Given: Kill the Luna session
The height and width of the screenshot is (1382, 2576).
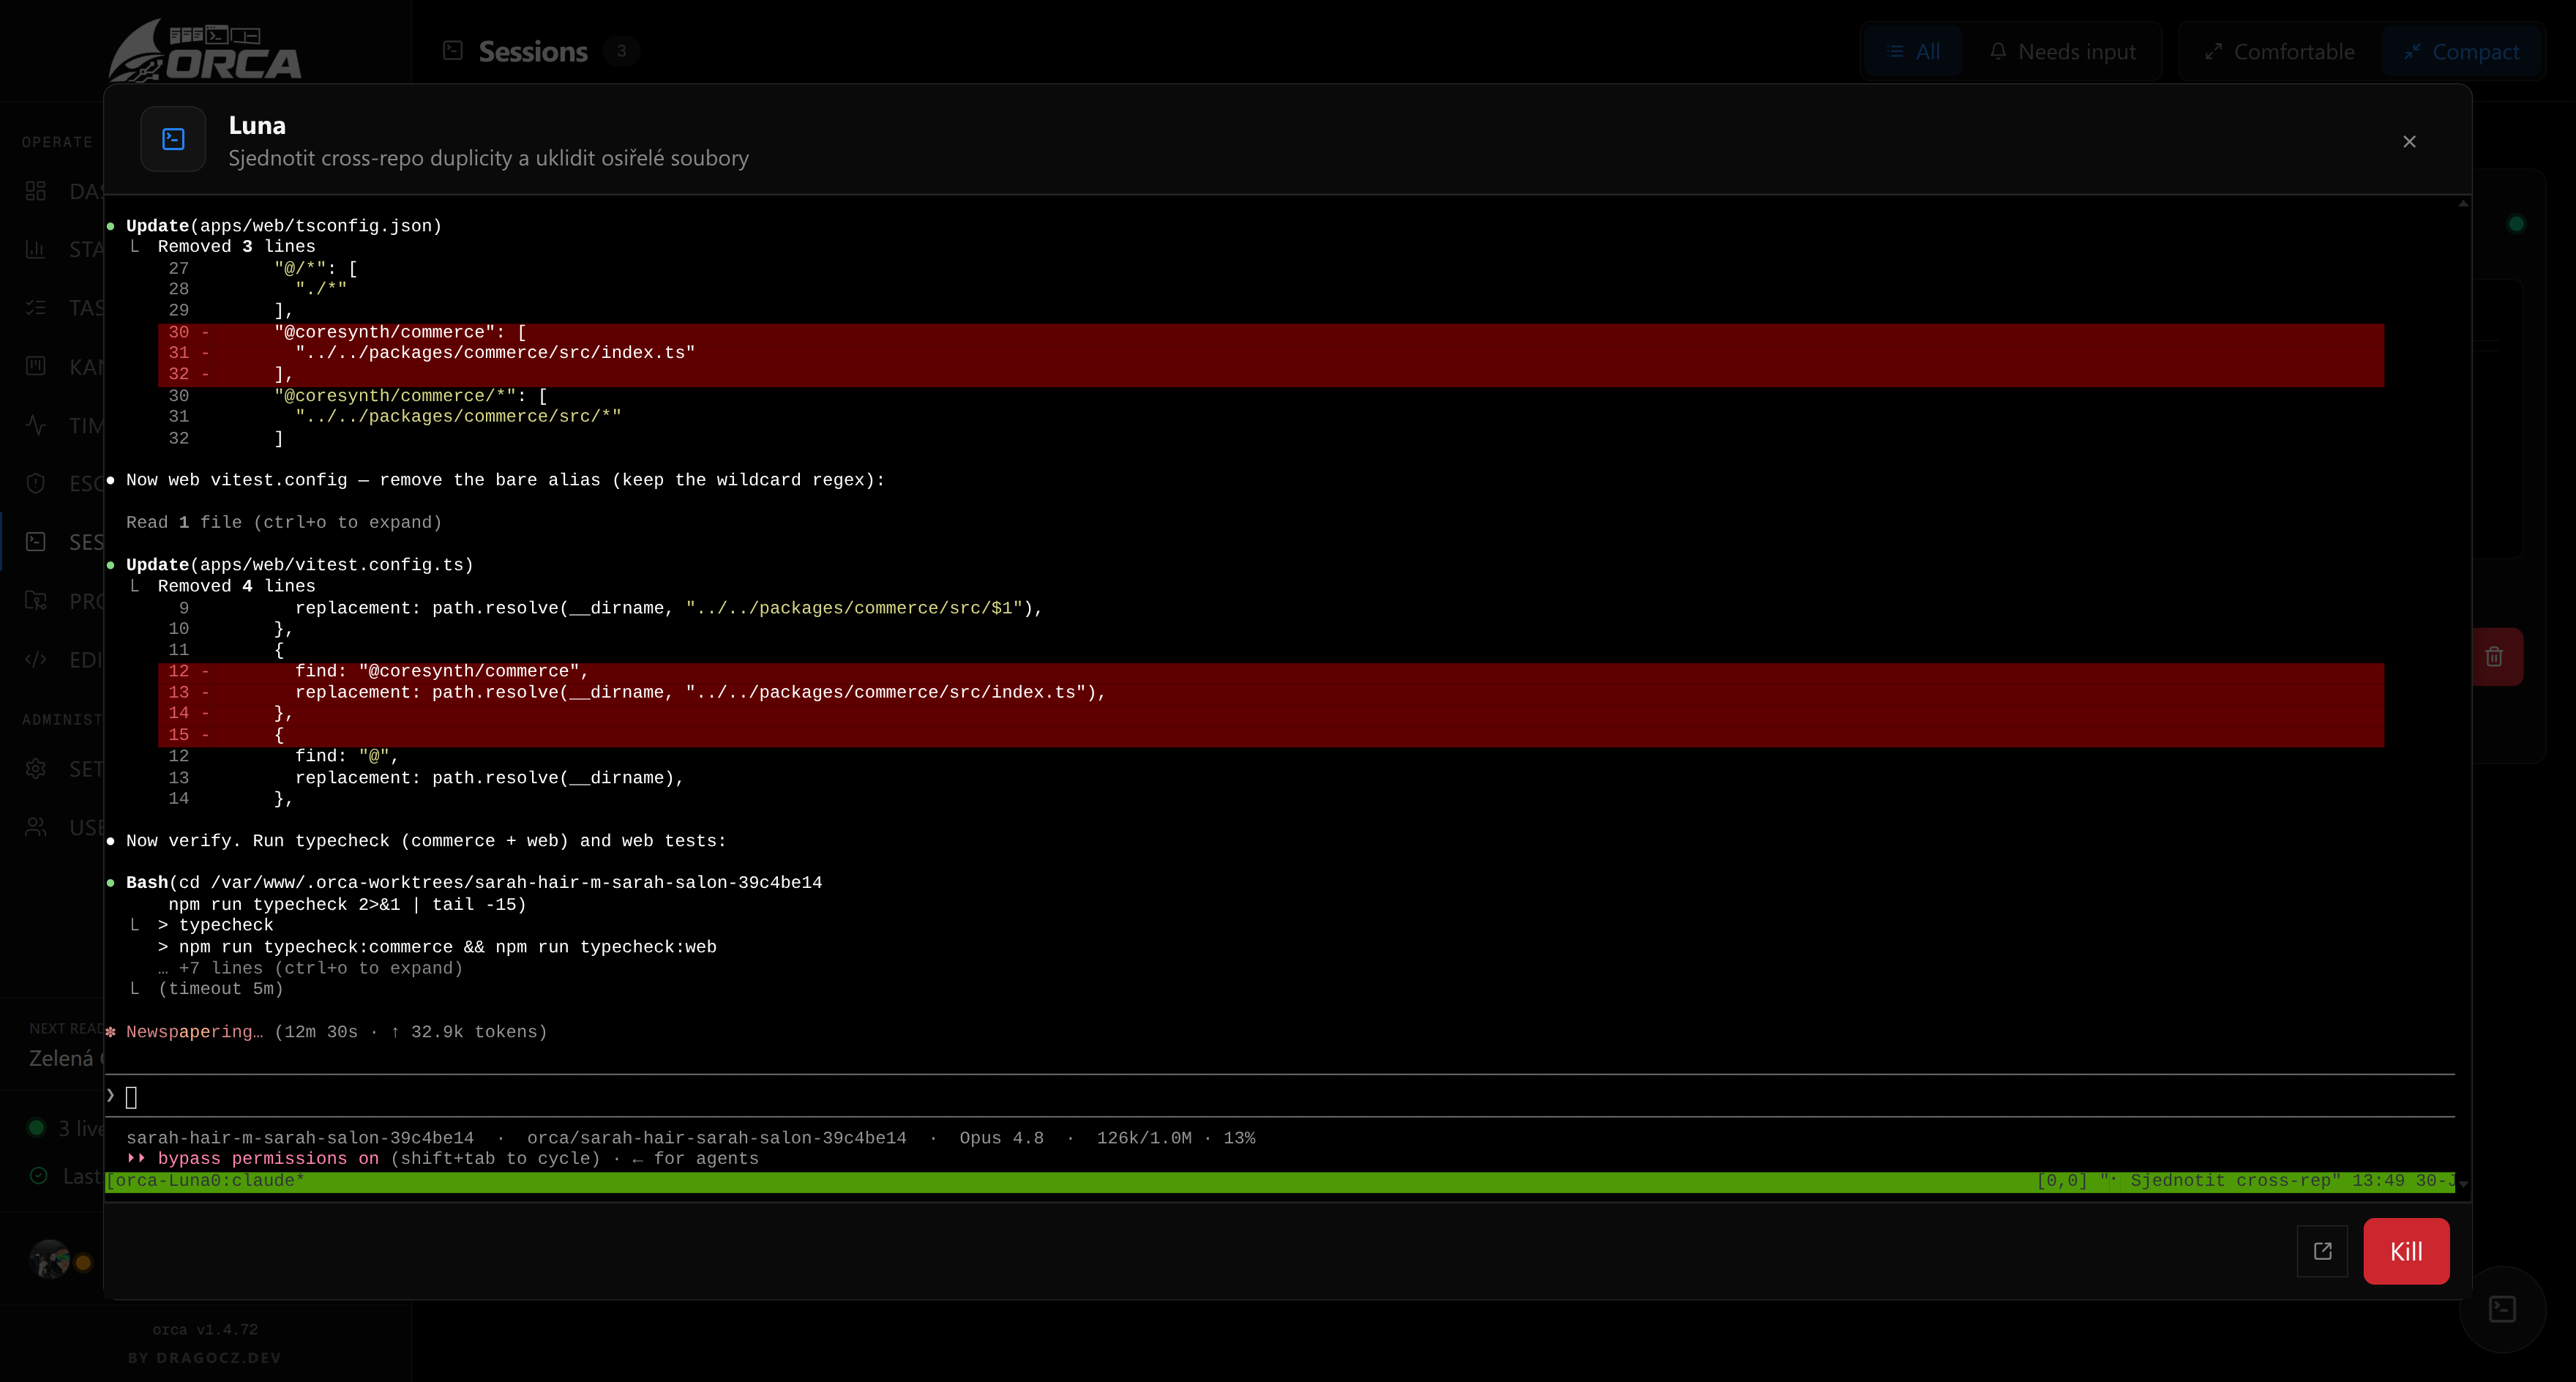Looking at the screenshot, I should pos(2406,1250).
